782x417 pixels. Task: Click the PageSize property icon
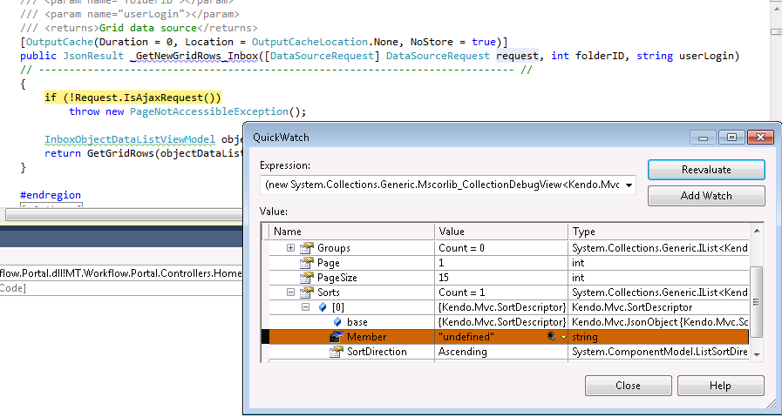point(306,278)
